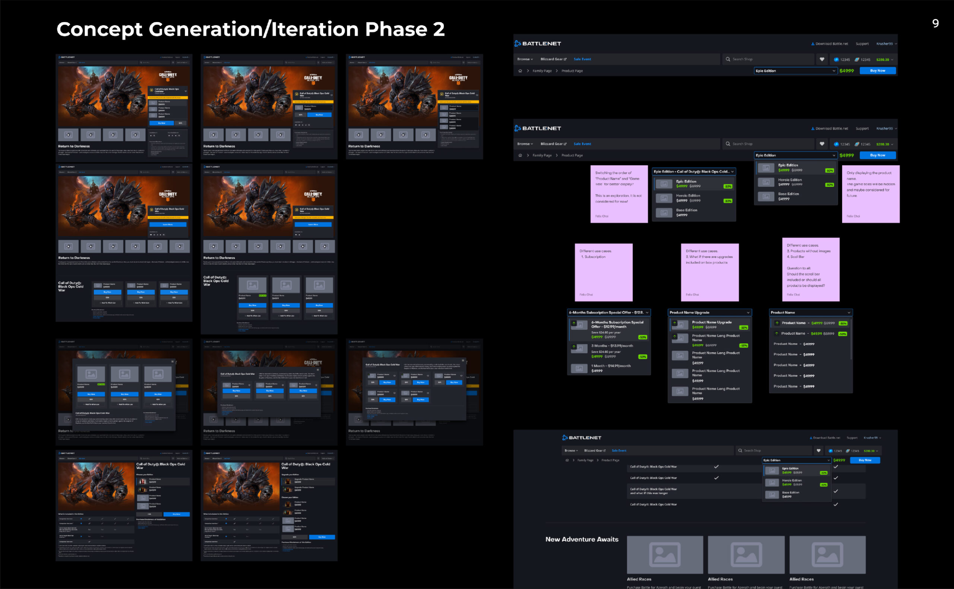
Task: Click sticky note 'Only displaying the product name'
Action: coord(871,194)
